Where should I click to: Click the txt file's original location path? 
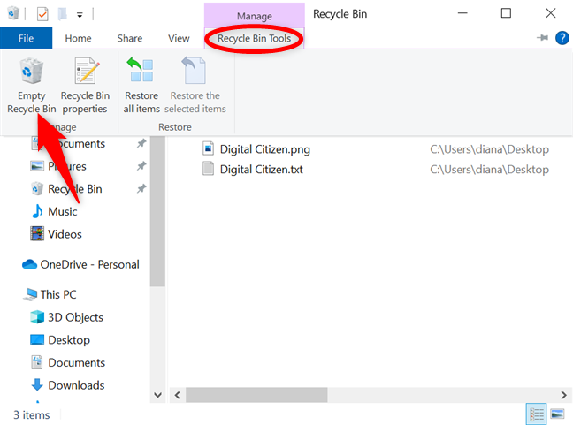click(x=489, y=170)
